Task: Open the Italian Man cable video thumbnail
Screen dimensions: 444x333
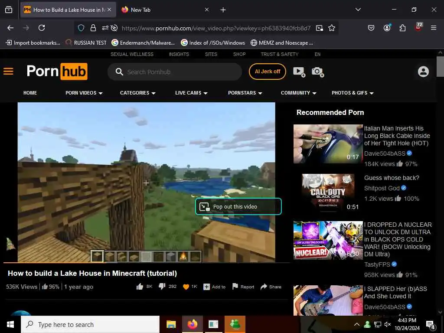Action: (x=328, y=144)
